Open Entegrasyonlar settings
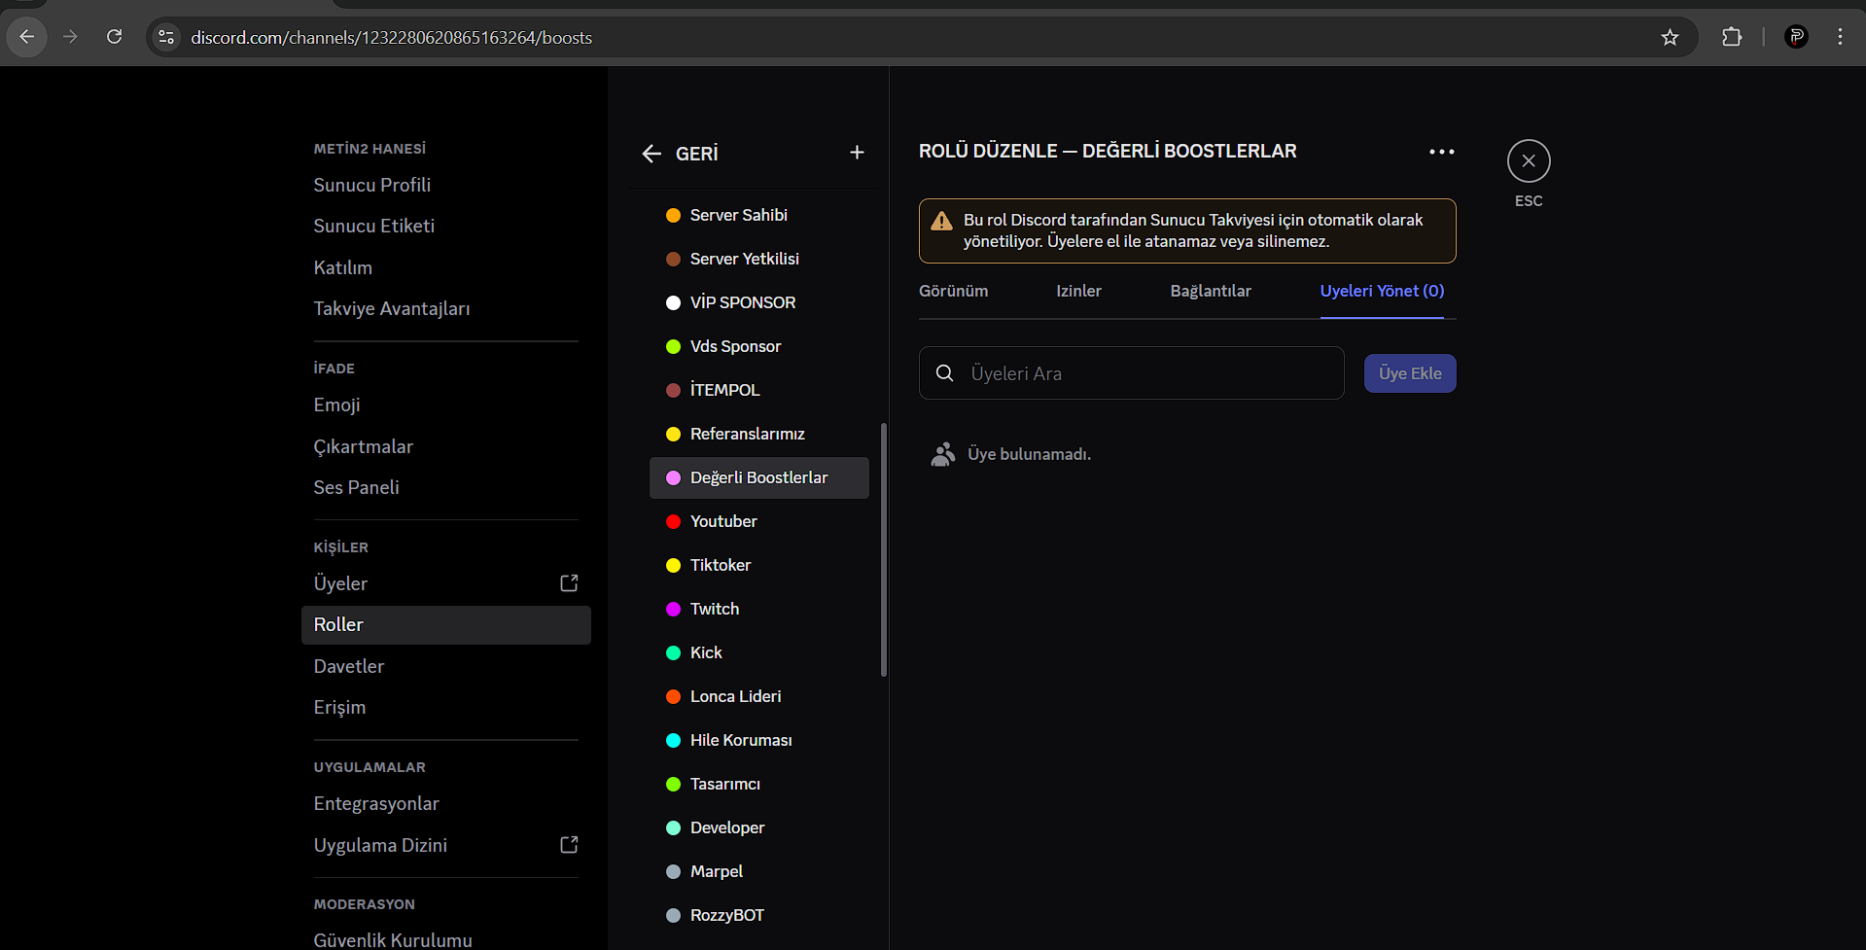The width and height of the screenshot is (1866, 950). coord(446,803)
